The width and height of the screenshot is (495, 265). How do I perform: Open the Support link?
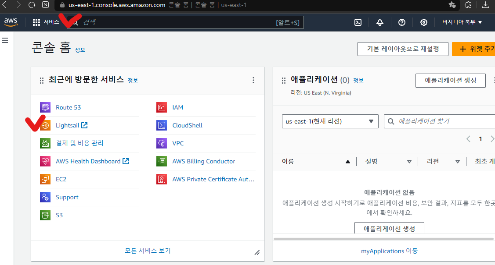click(x=67, y=197)
